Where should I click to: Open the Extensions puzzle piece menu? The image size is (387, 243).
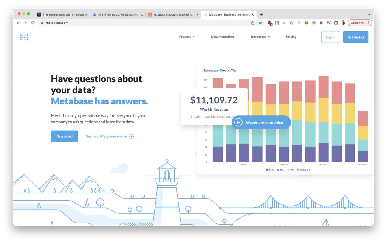[321, 23]
